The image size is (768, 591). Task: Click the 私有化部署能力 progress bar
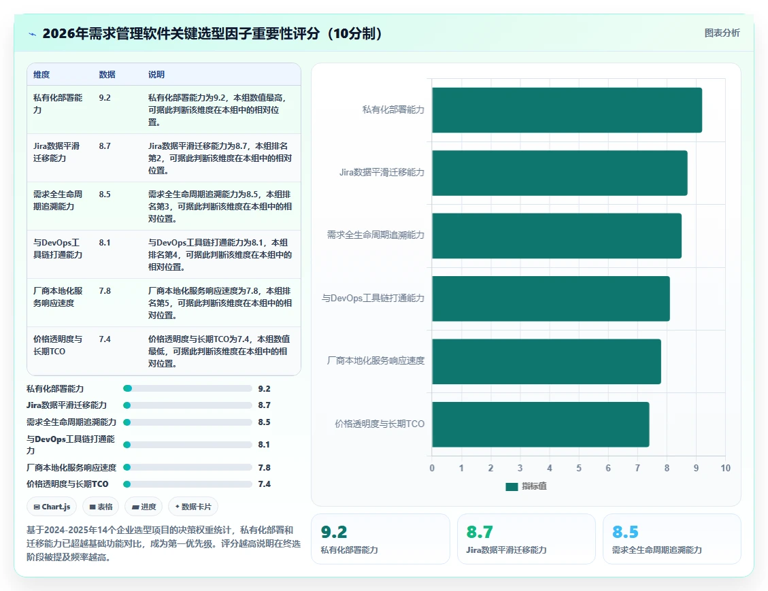coord(188,388)
